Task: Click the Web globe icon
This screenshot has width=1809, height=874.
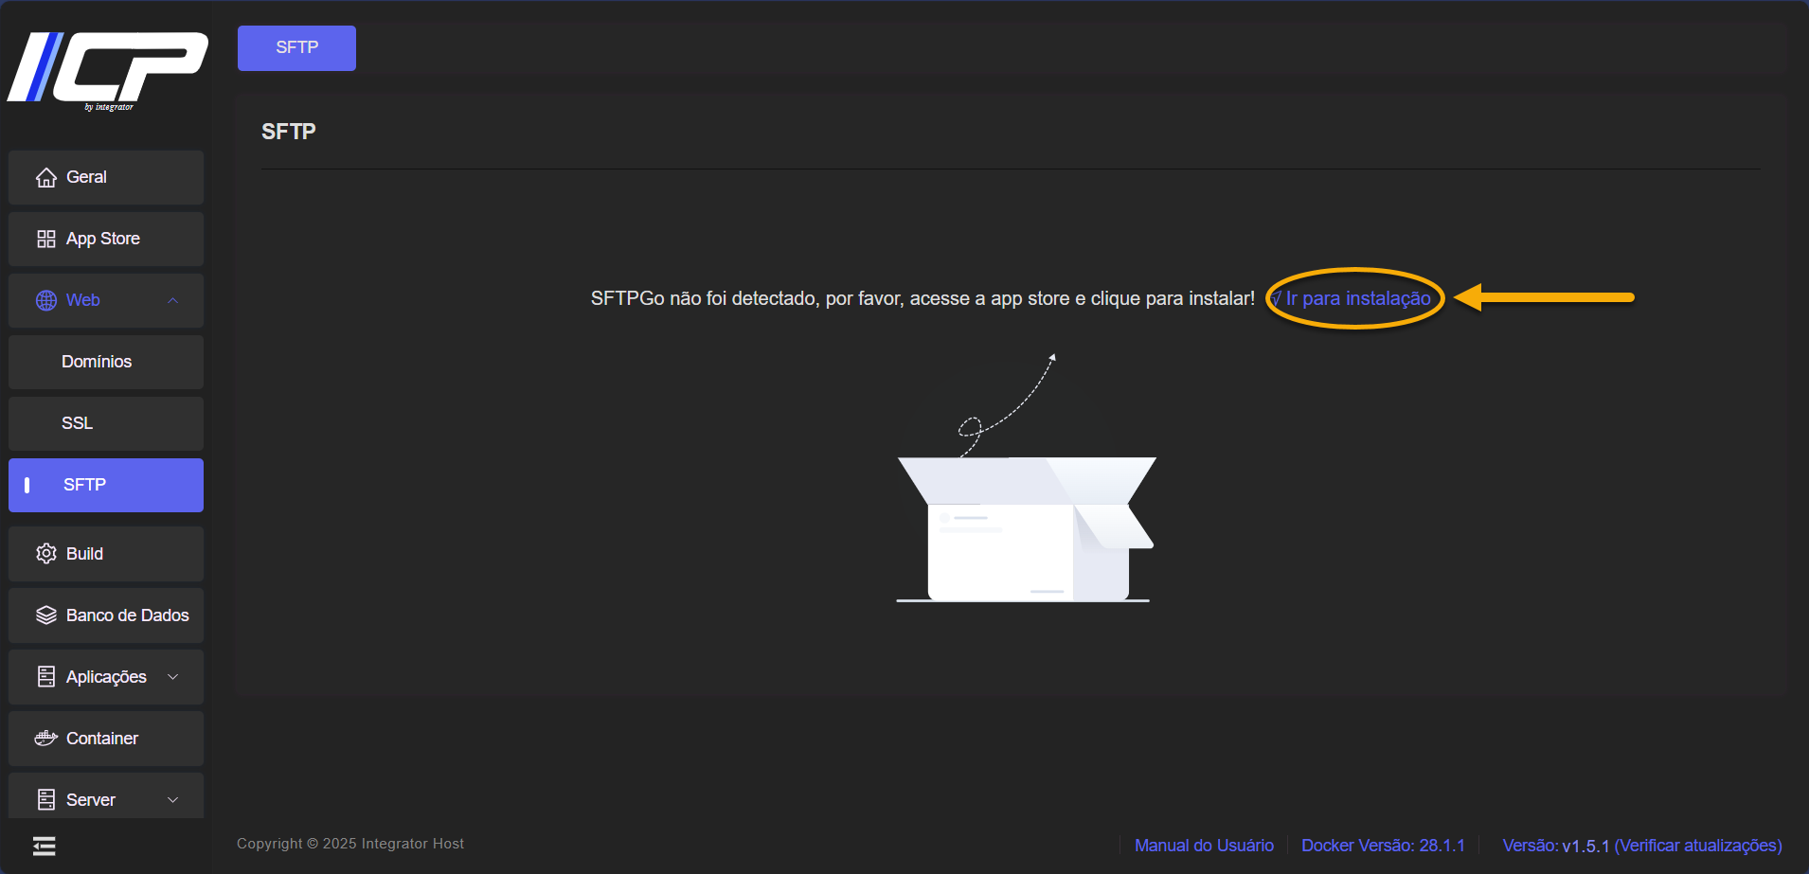Action: point(45,301)
